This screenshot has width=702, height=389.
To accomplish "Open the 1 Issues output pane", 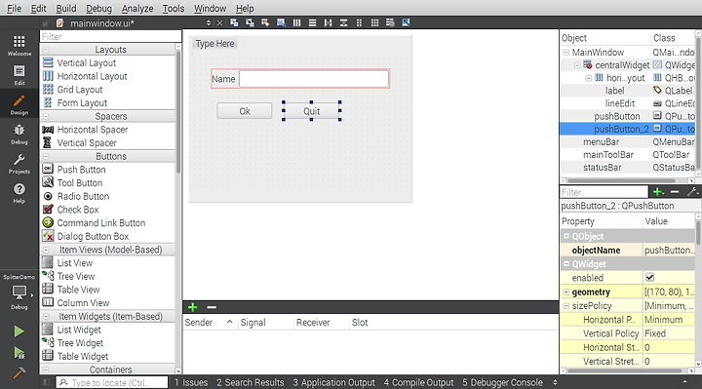I will (191, 382).
